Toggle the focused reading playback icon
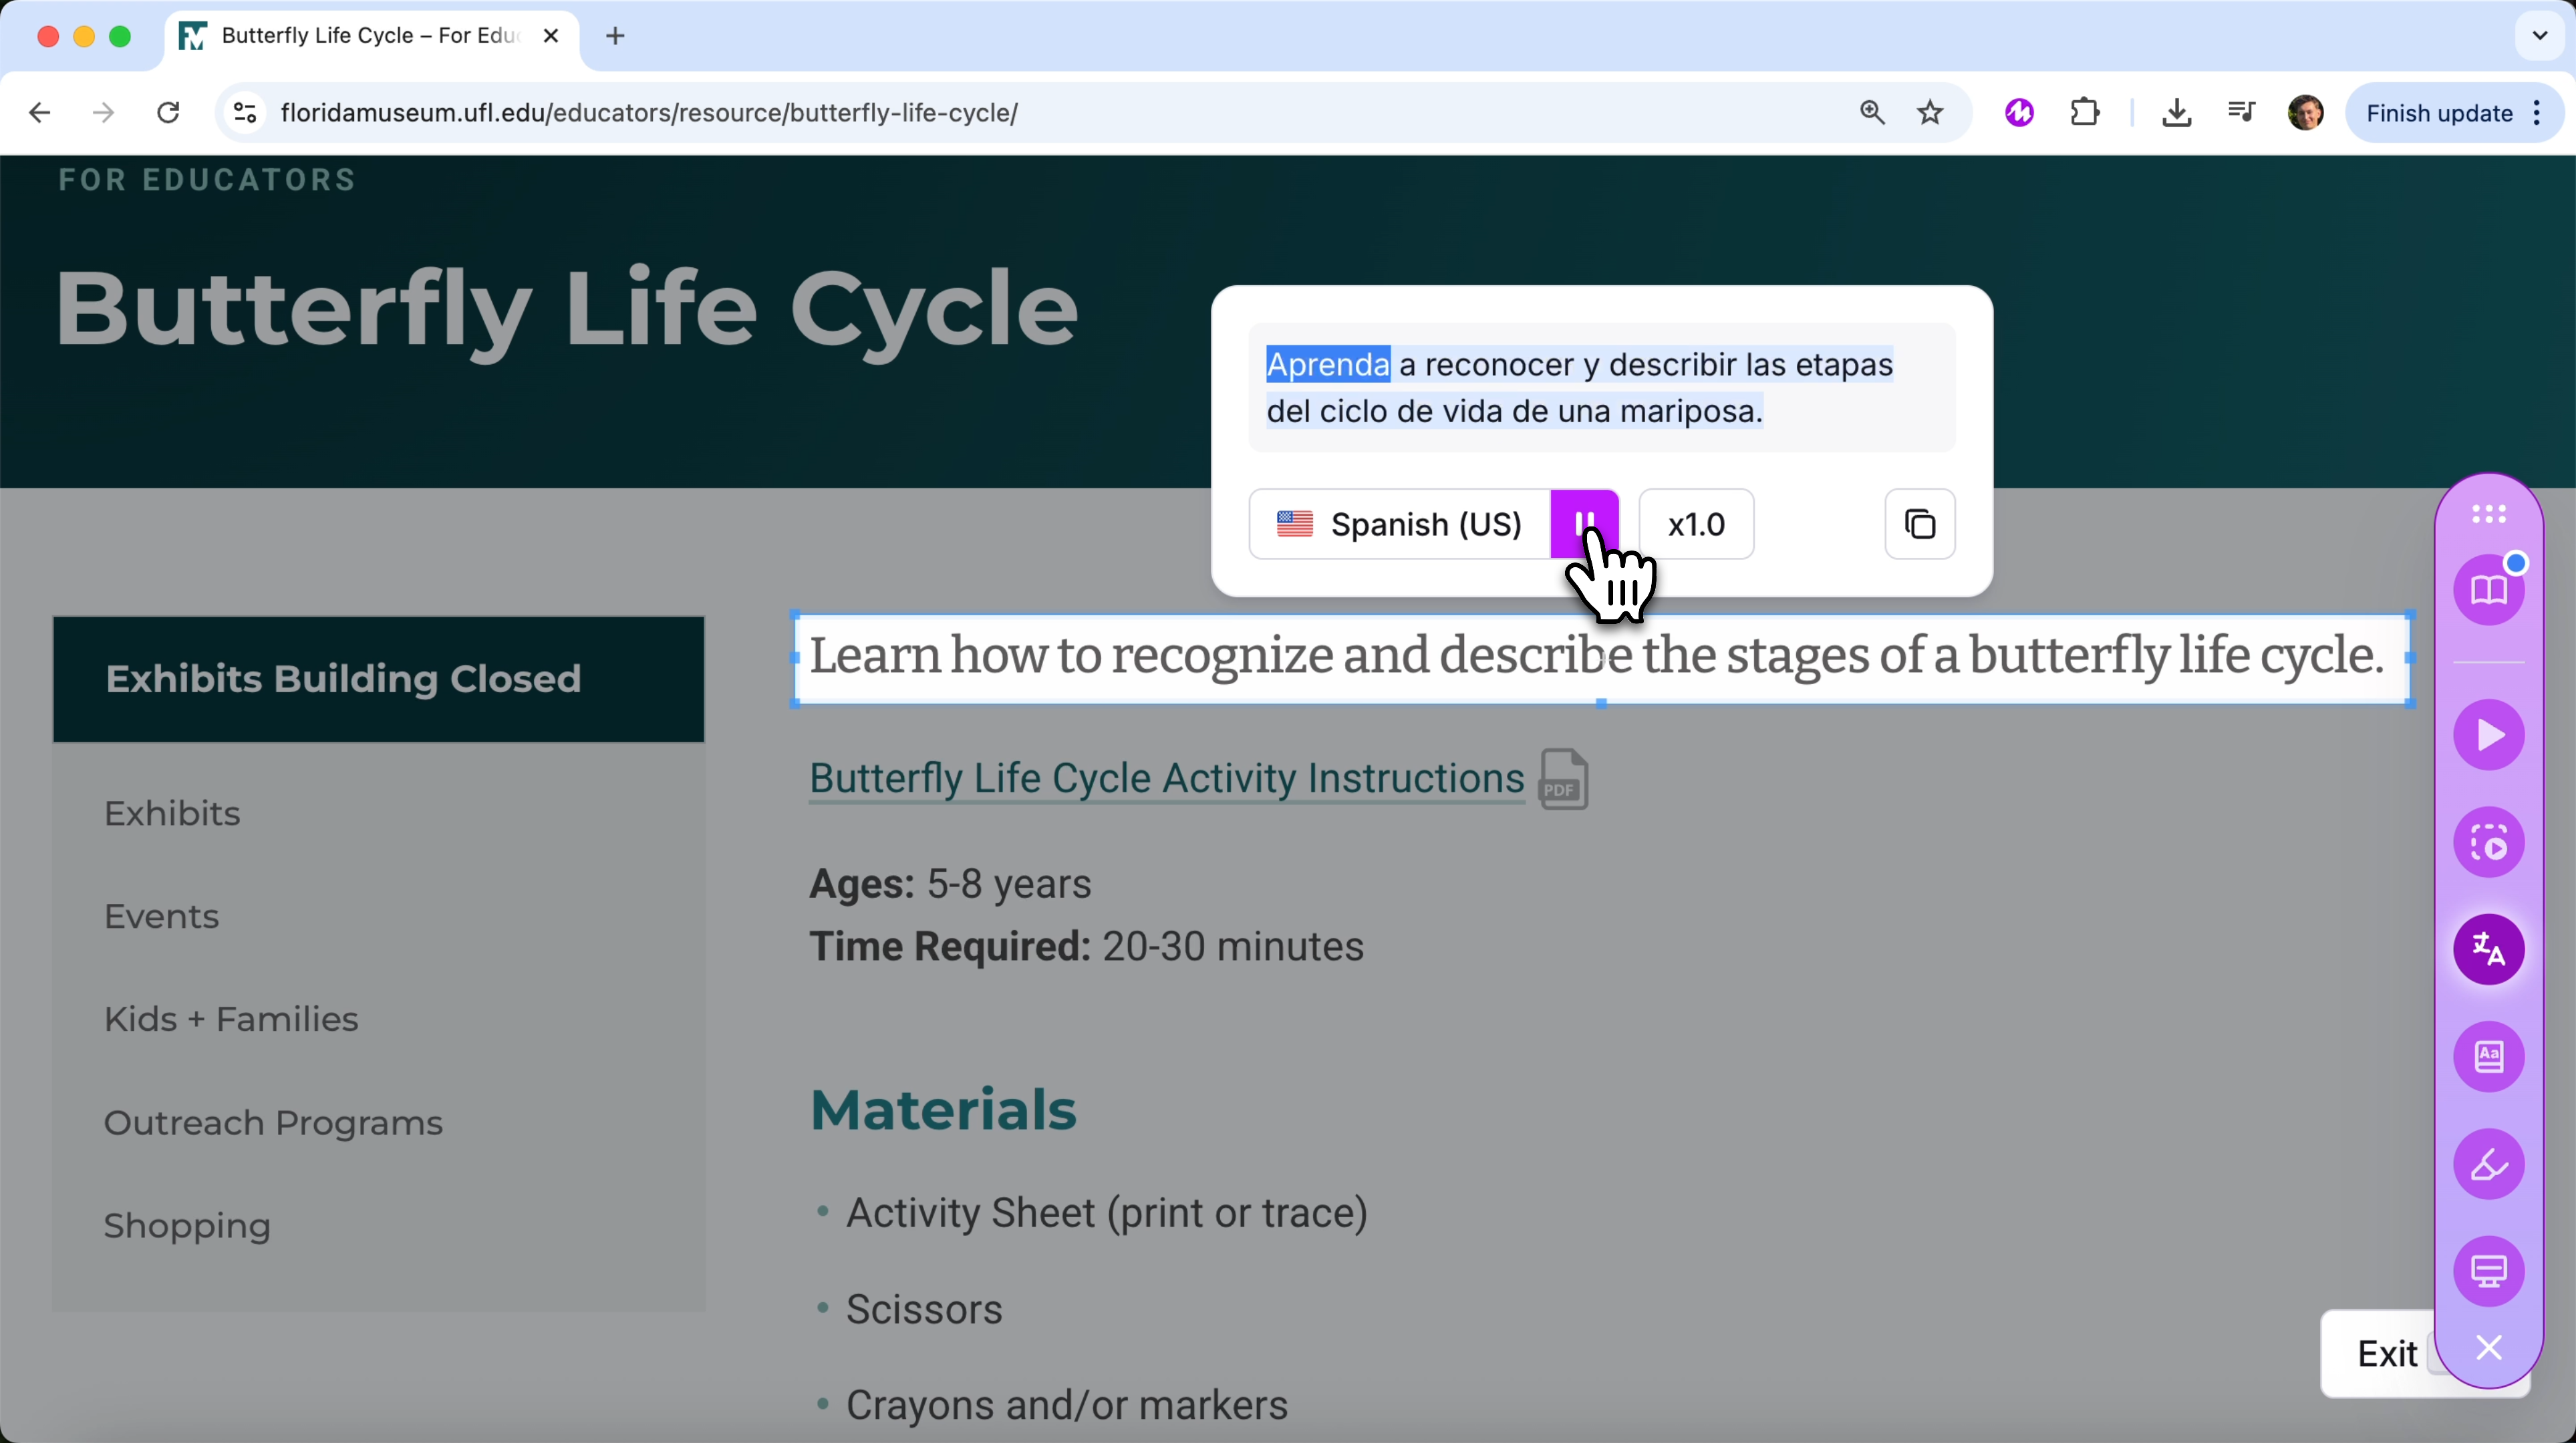The height and width of the screenshot is (1443, 2576). click(2489, 842)
